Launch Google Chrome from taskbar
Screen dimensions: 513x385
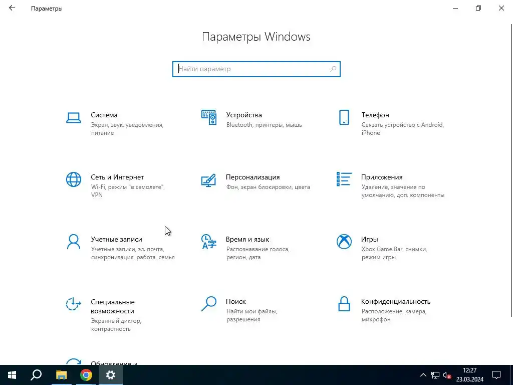point(86,375)
